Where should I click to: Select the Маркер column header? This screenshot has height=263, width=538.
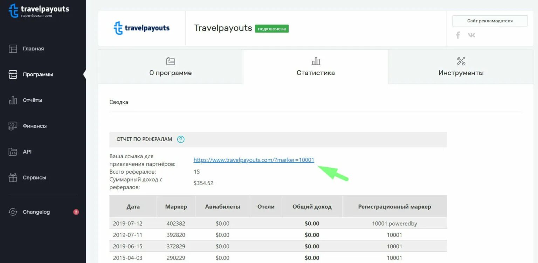(176, 206)
